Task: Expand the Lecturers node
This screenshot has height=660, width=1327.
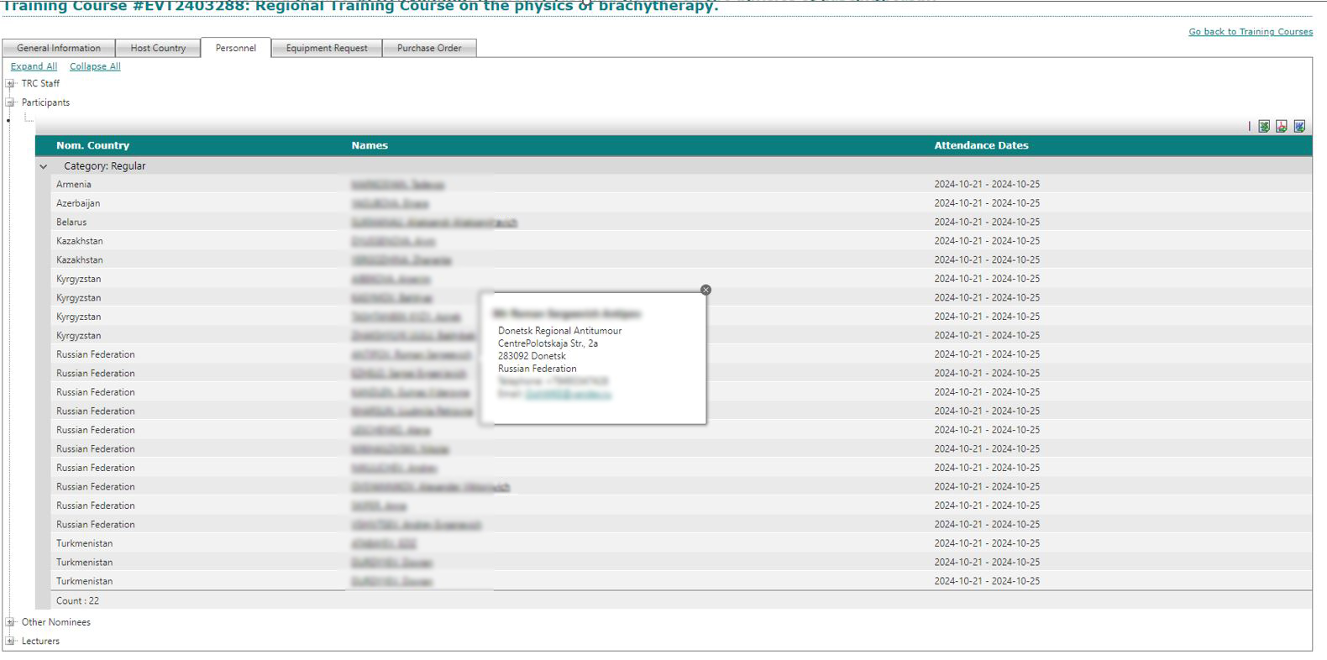Action: click(10, 642)
